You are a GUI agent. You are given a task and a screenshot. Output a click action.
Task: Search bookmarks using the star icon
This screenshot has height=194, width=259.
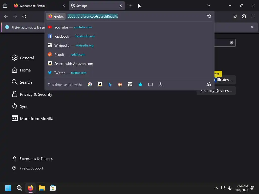[140, 84]
